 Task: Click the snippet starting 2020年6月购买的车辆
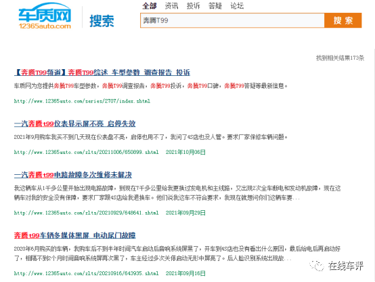tap(177, 254)
